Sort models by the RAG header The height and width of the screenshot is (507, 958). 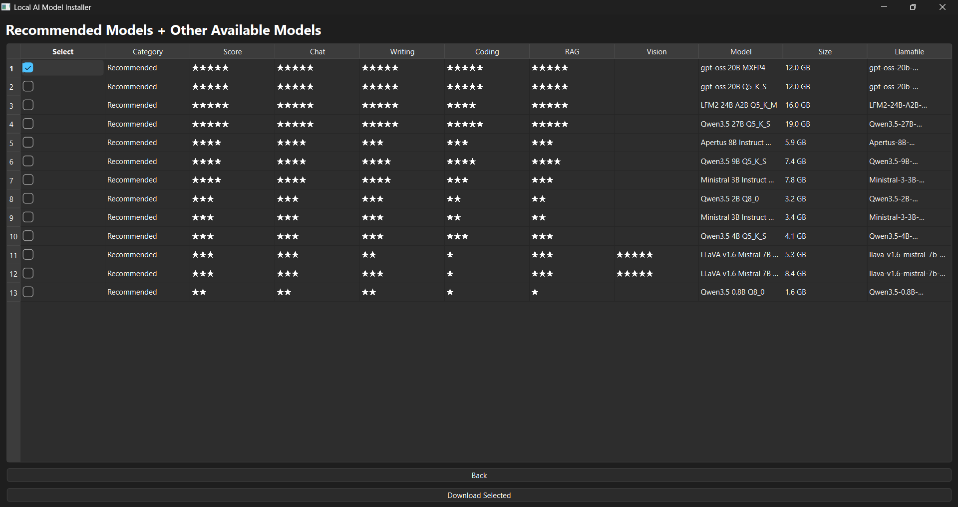coord(572,51)
